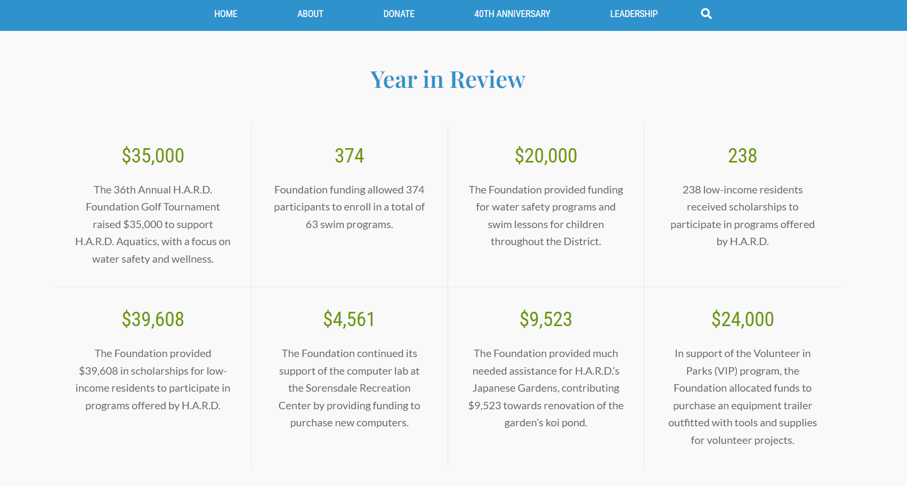This screenshot has width=907, height=486.
Task: Click the equipment trailer description paragraph
Action: (x=742, y=396)
